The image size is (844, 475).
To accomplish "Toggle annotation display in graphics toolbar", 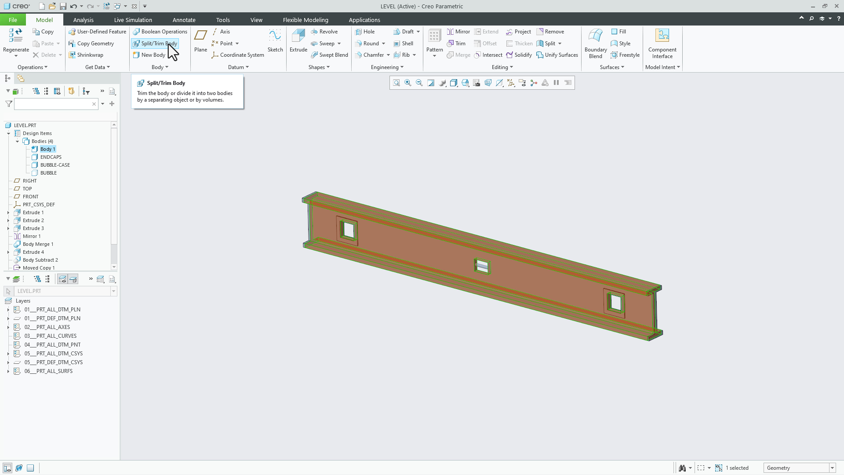I will point(522,82).
